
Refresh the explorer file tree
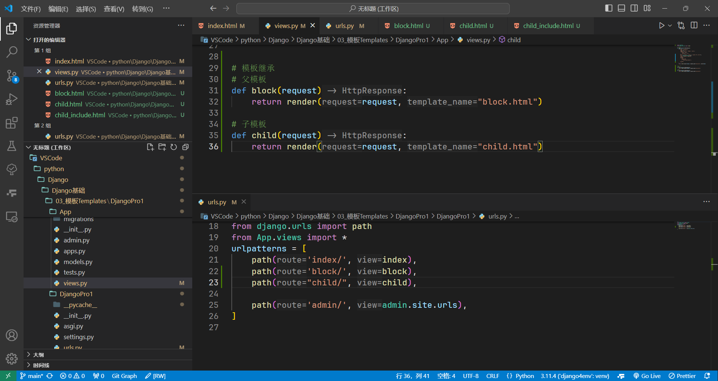174,147
